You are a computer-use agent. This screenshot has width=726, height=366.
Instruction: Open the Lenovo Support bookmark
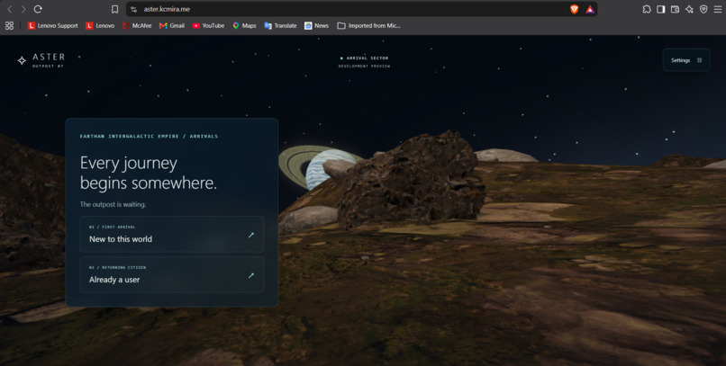[x=53, y=26]
